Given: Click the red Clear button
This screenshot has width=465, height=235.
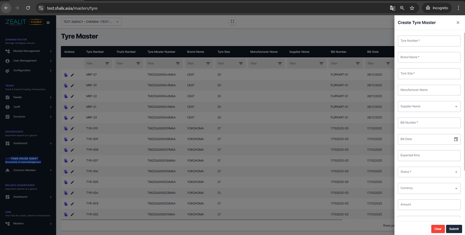Looking at the screenshot, I should [438, 229].
